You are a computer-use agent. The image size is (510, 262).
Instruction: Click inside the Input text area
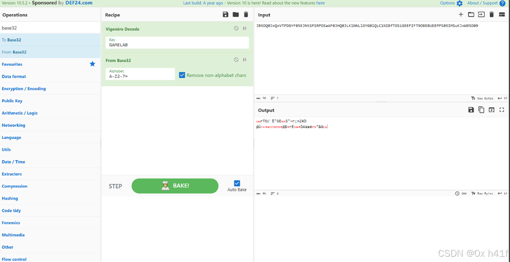382,58
